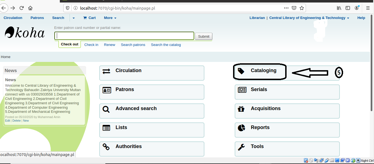The height and width of the screenshot is (164, 374).
Task: Click the magnifying glass Advanced search icon
Action: point(106,109)
